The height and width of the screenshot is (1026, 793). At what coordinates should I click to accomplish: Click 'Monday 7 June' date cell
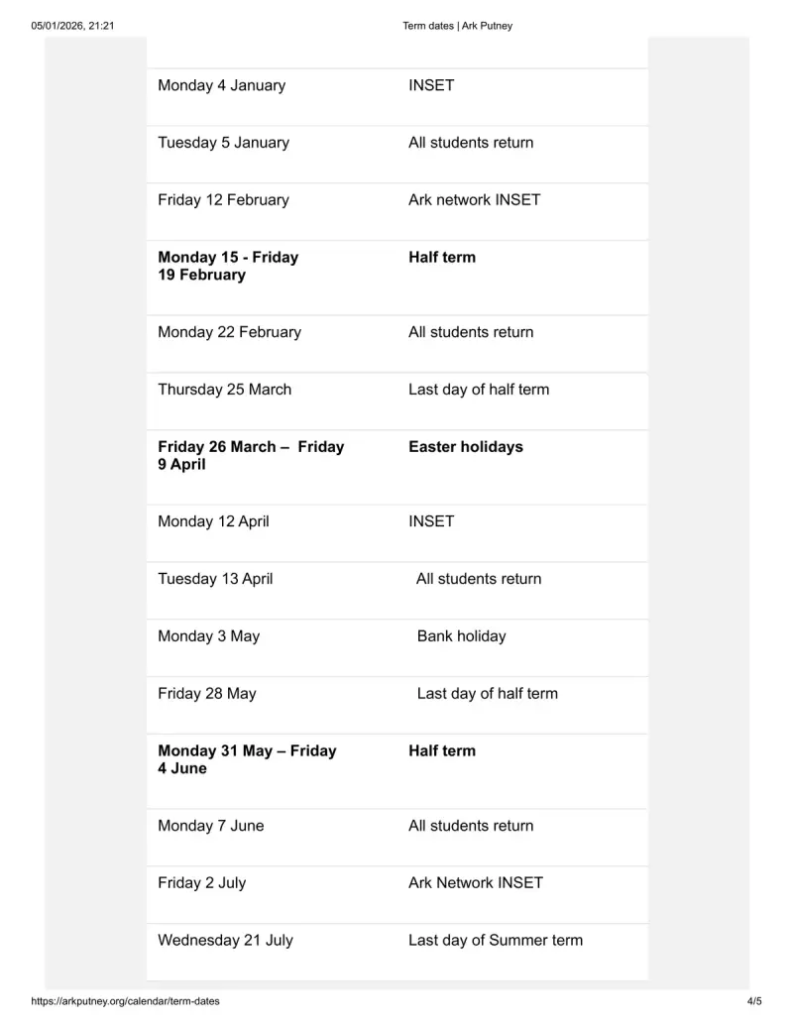click(211, 826)
